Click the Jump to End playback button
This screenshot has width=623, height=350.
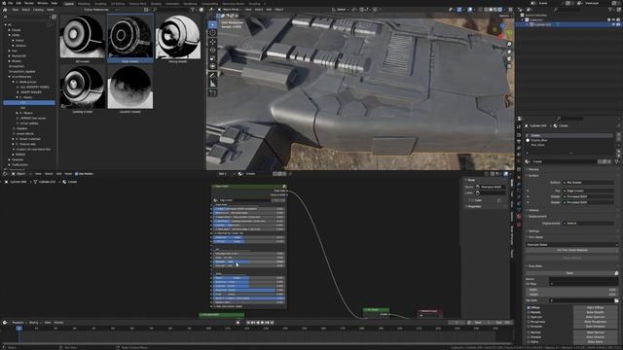point(272,323)
